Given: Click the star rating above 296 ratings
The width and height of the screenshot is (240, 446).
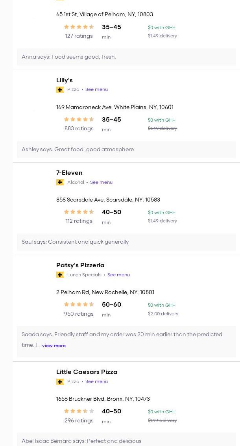Looking at the screenshot, I should tap(79, 411).
